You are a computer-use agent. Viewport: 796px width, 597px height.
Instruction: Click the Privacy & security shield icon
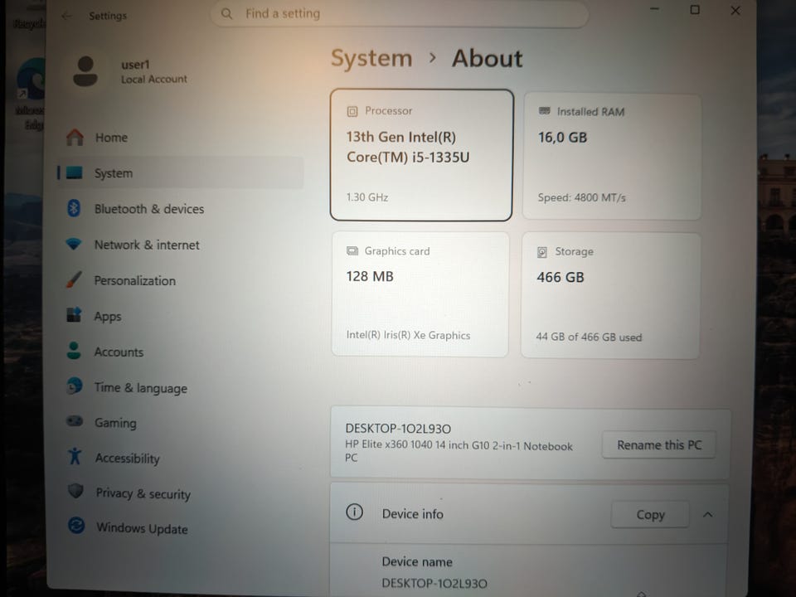75,491
